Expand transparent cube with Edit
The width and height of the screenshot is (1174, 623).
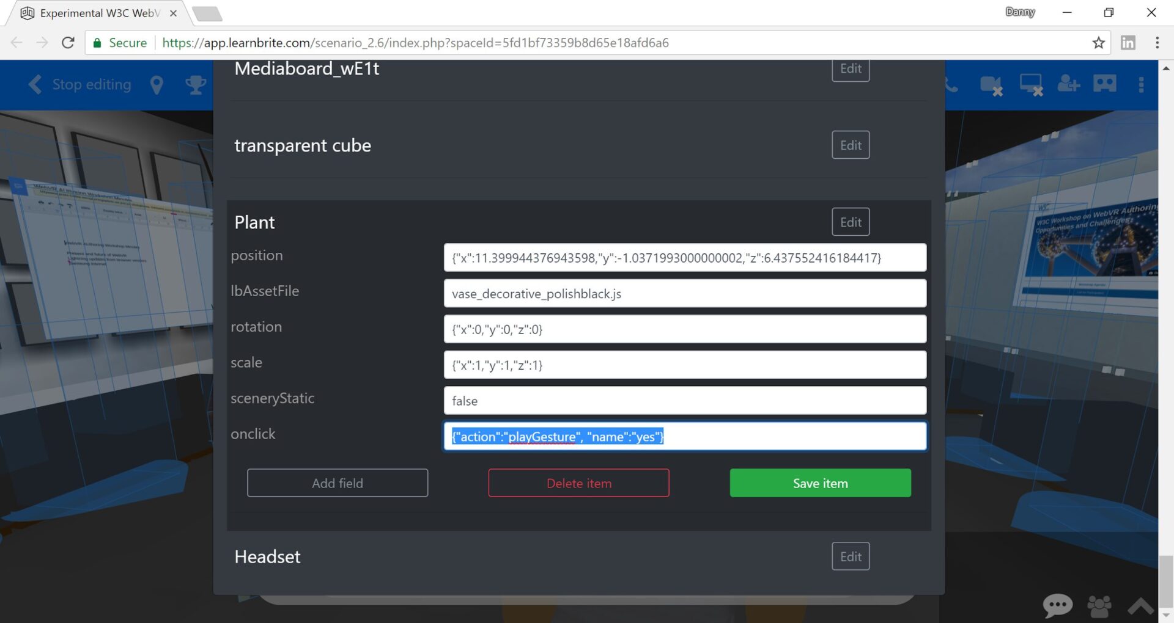pyautogui.click(x=851, y=145)
